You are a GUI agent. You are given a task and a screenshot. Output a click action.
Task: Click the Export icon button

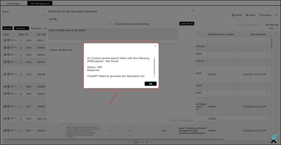(250, 15)
